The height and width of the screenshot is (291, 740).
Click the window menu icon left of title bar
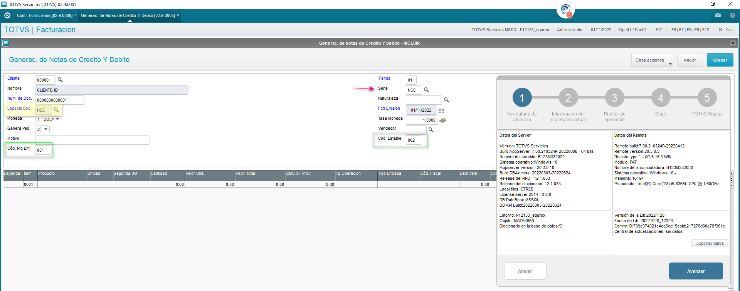pos(6,43)
